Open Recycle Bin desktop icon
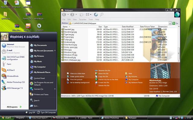This screenshot has height=120, width=193. click(x=5, y=4)
